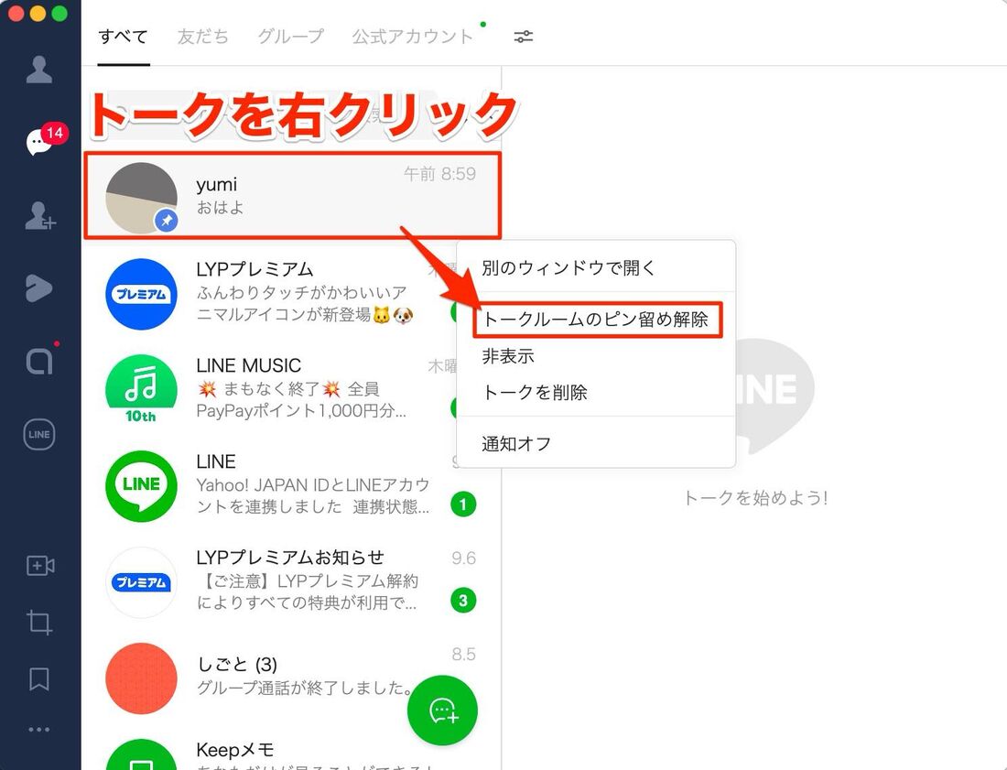Select the 公式アカウント tab
The width and height of the screenshot is (1007, 770).
(x=413, y=37)
